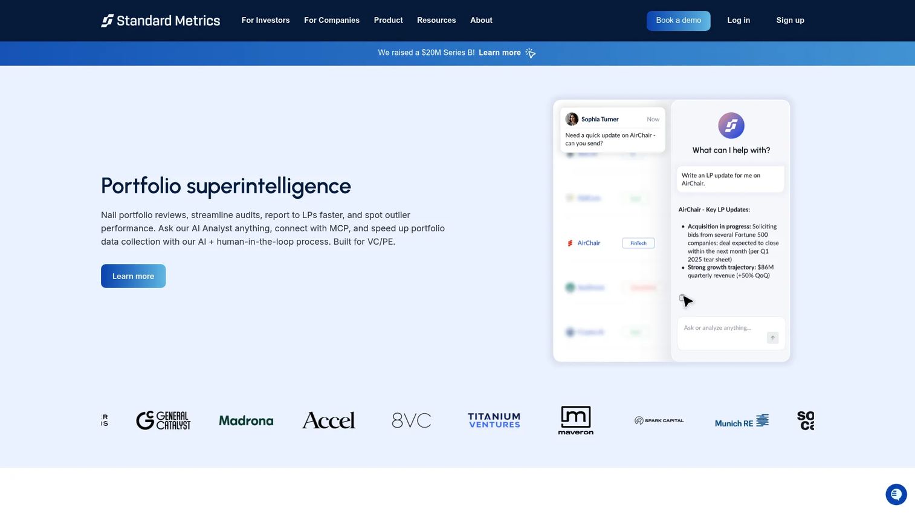Click the 'Portfolio superintelligence' heading

click(x=226, y=186)
